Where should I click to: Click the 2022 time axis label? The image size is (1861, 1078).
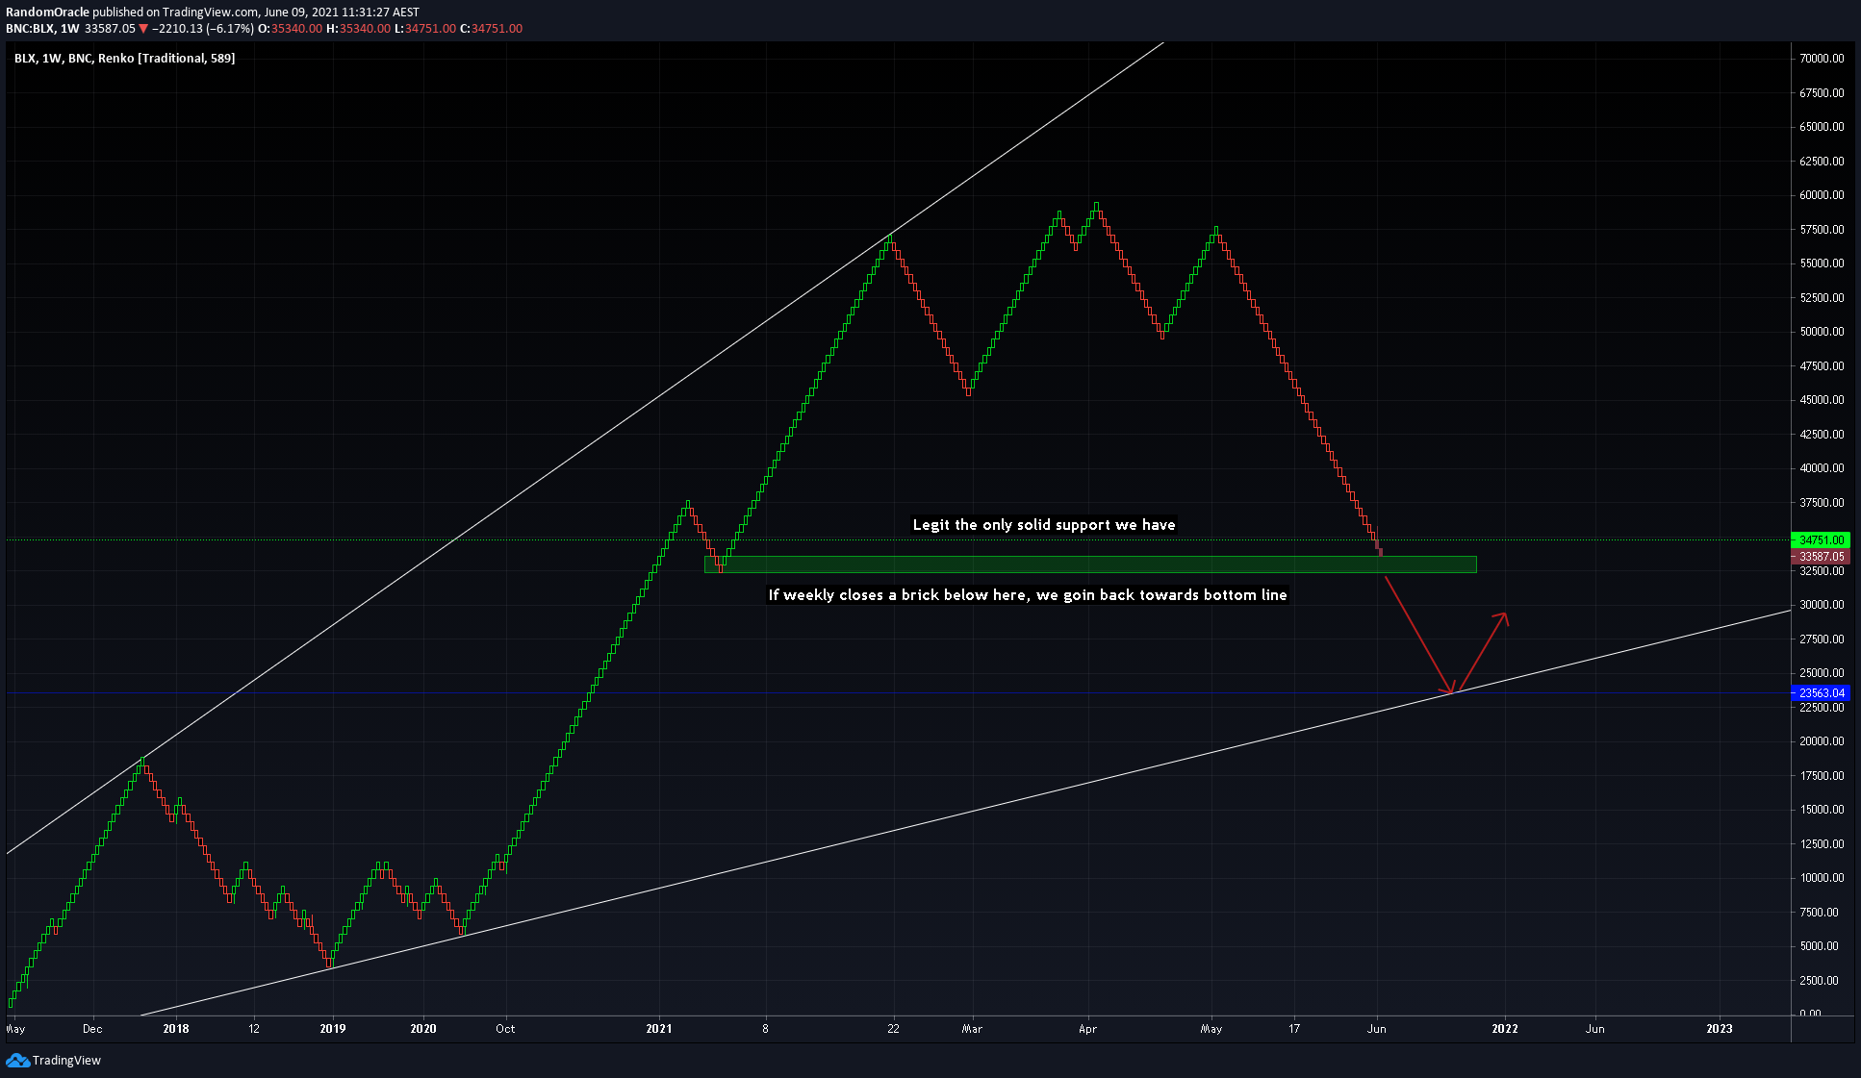click(x=1505, y=1029)
